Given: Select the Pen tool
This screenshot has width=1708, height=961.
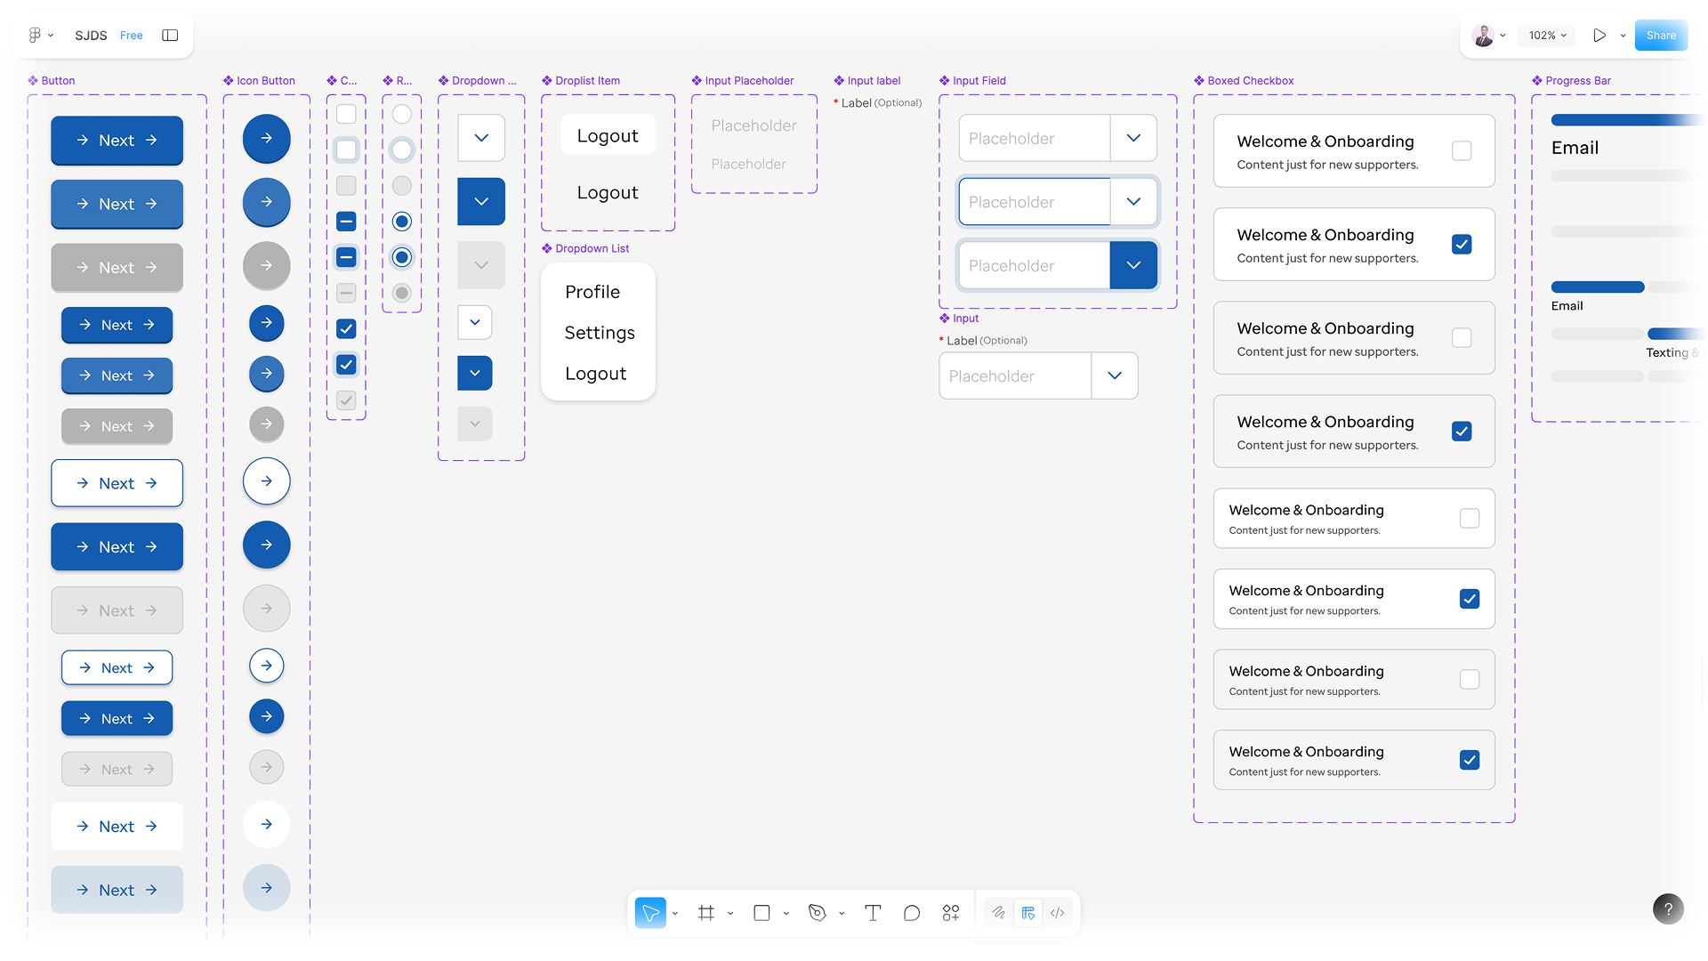Looking at the screenshot, I should pyautogui.click(x=817, y=913).
